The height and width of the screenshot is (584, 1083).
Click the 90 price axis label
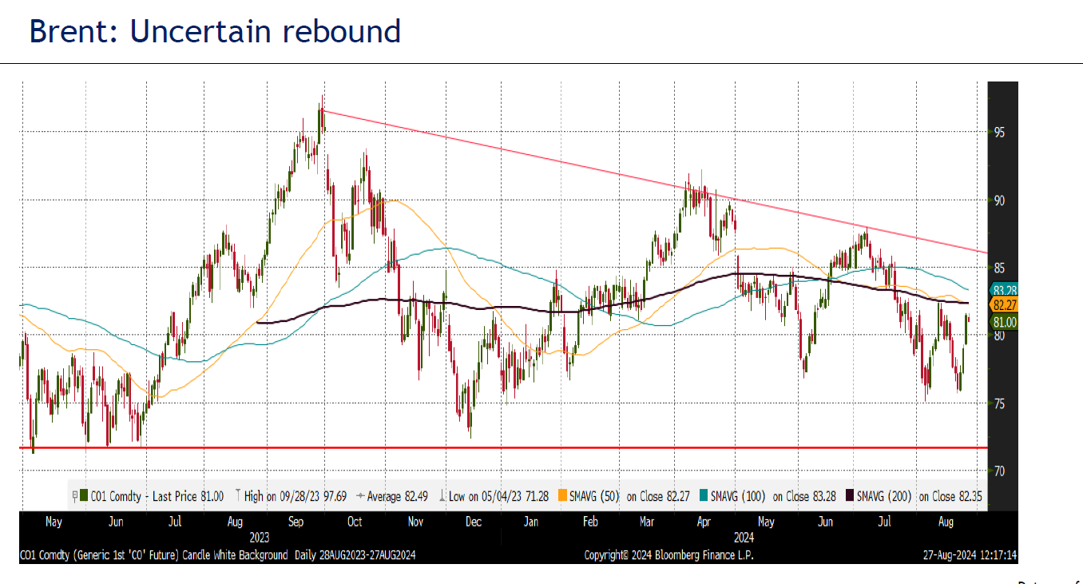(x=999, y=200)
